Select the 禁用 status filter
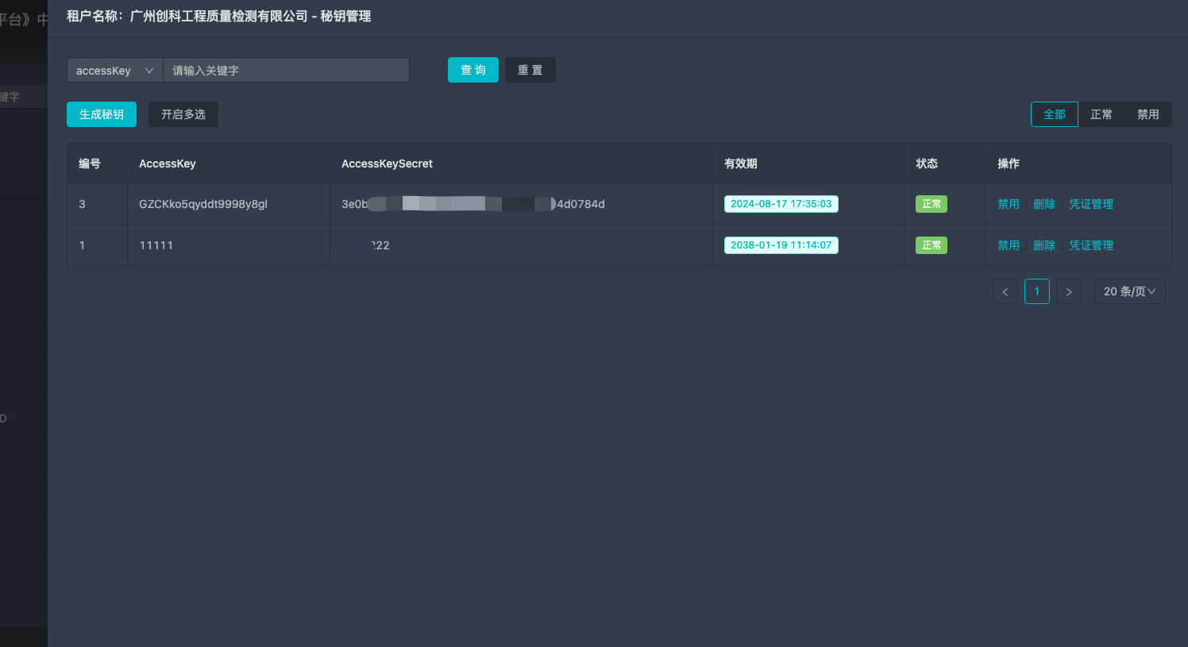 point(1147,114)
